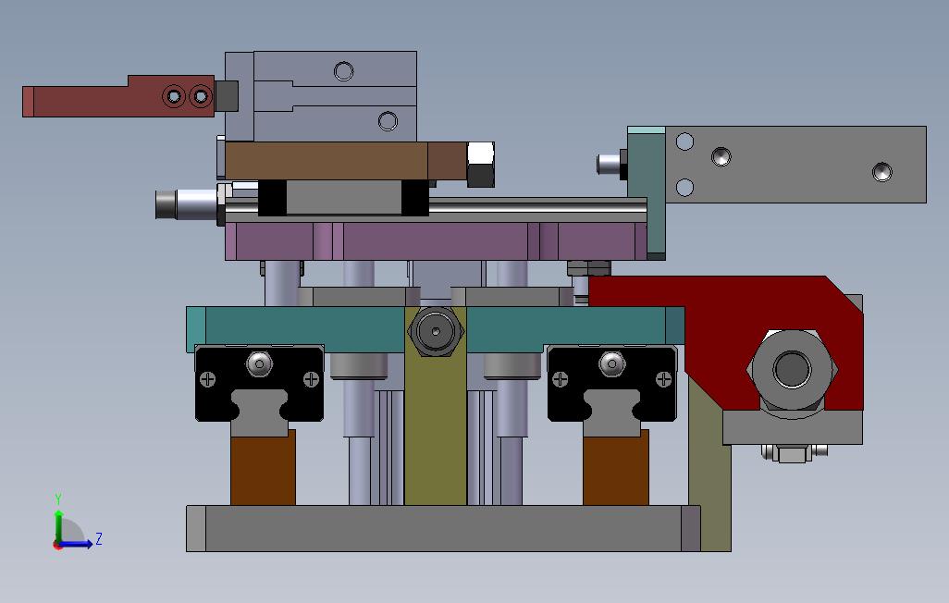949x603 pixels.
Task: Select the grey-green end plate beside long plate
Action: pos(647,192)
